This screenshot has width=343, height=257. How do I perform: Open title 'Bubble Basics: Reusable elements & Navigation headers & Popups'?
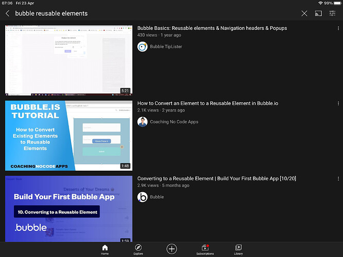[212, 28]
